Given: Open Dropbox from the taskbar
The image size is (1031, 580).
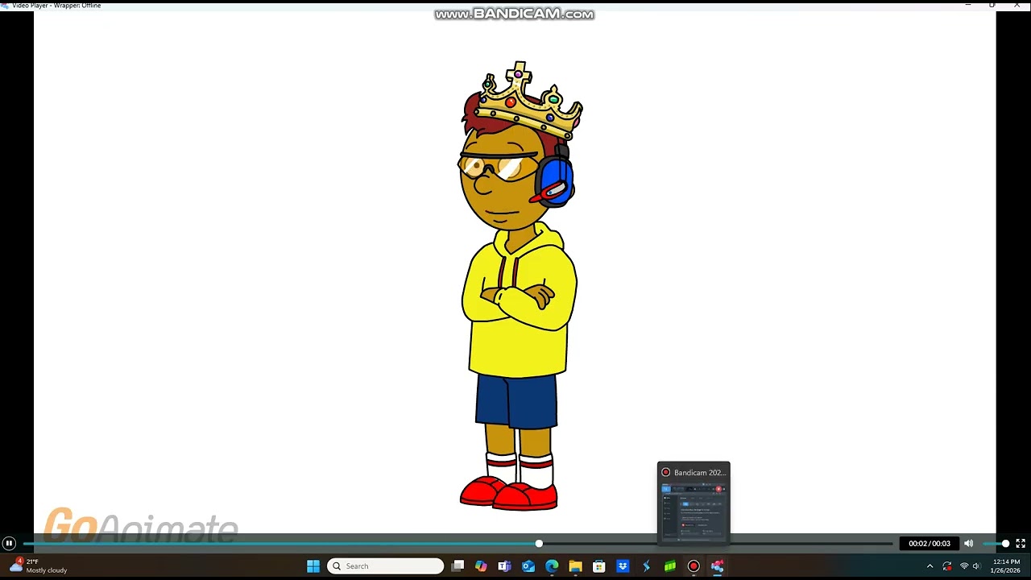Looking at the screenshot, I should (623, 566).
